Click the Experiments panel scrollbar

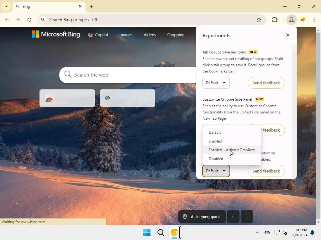tap(294, 88)
